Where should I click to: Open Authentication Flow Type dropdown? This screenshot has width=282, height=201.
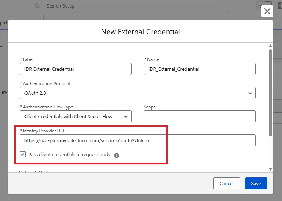click(75, 116)
